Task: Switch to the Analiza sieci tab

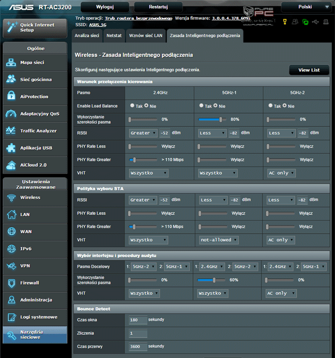Action: coord(87,35)
